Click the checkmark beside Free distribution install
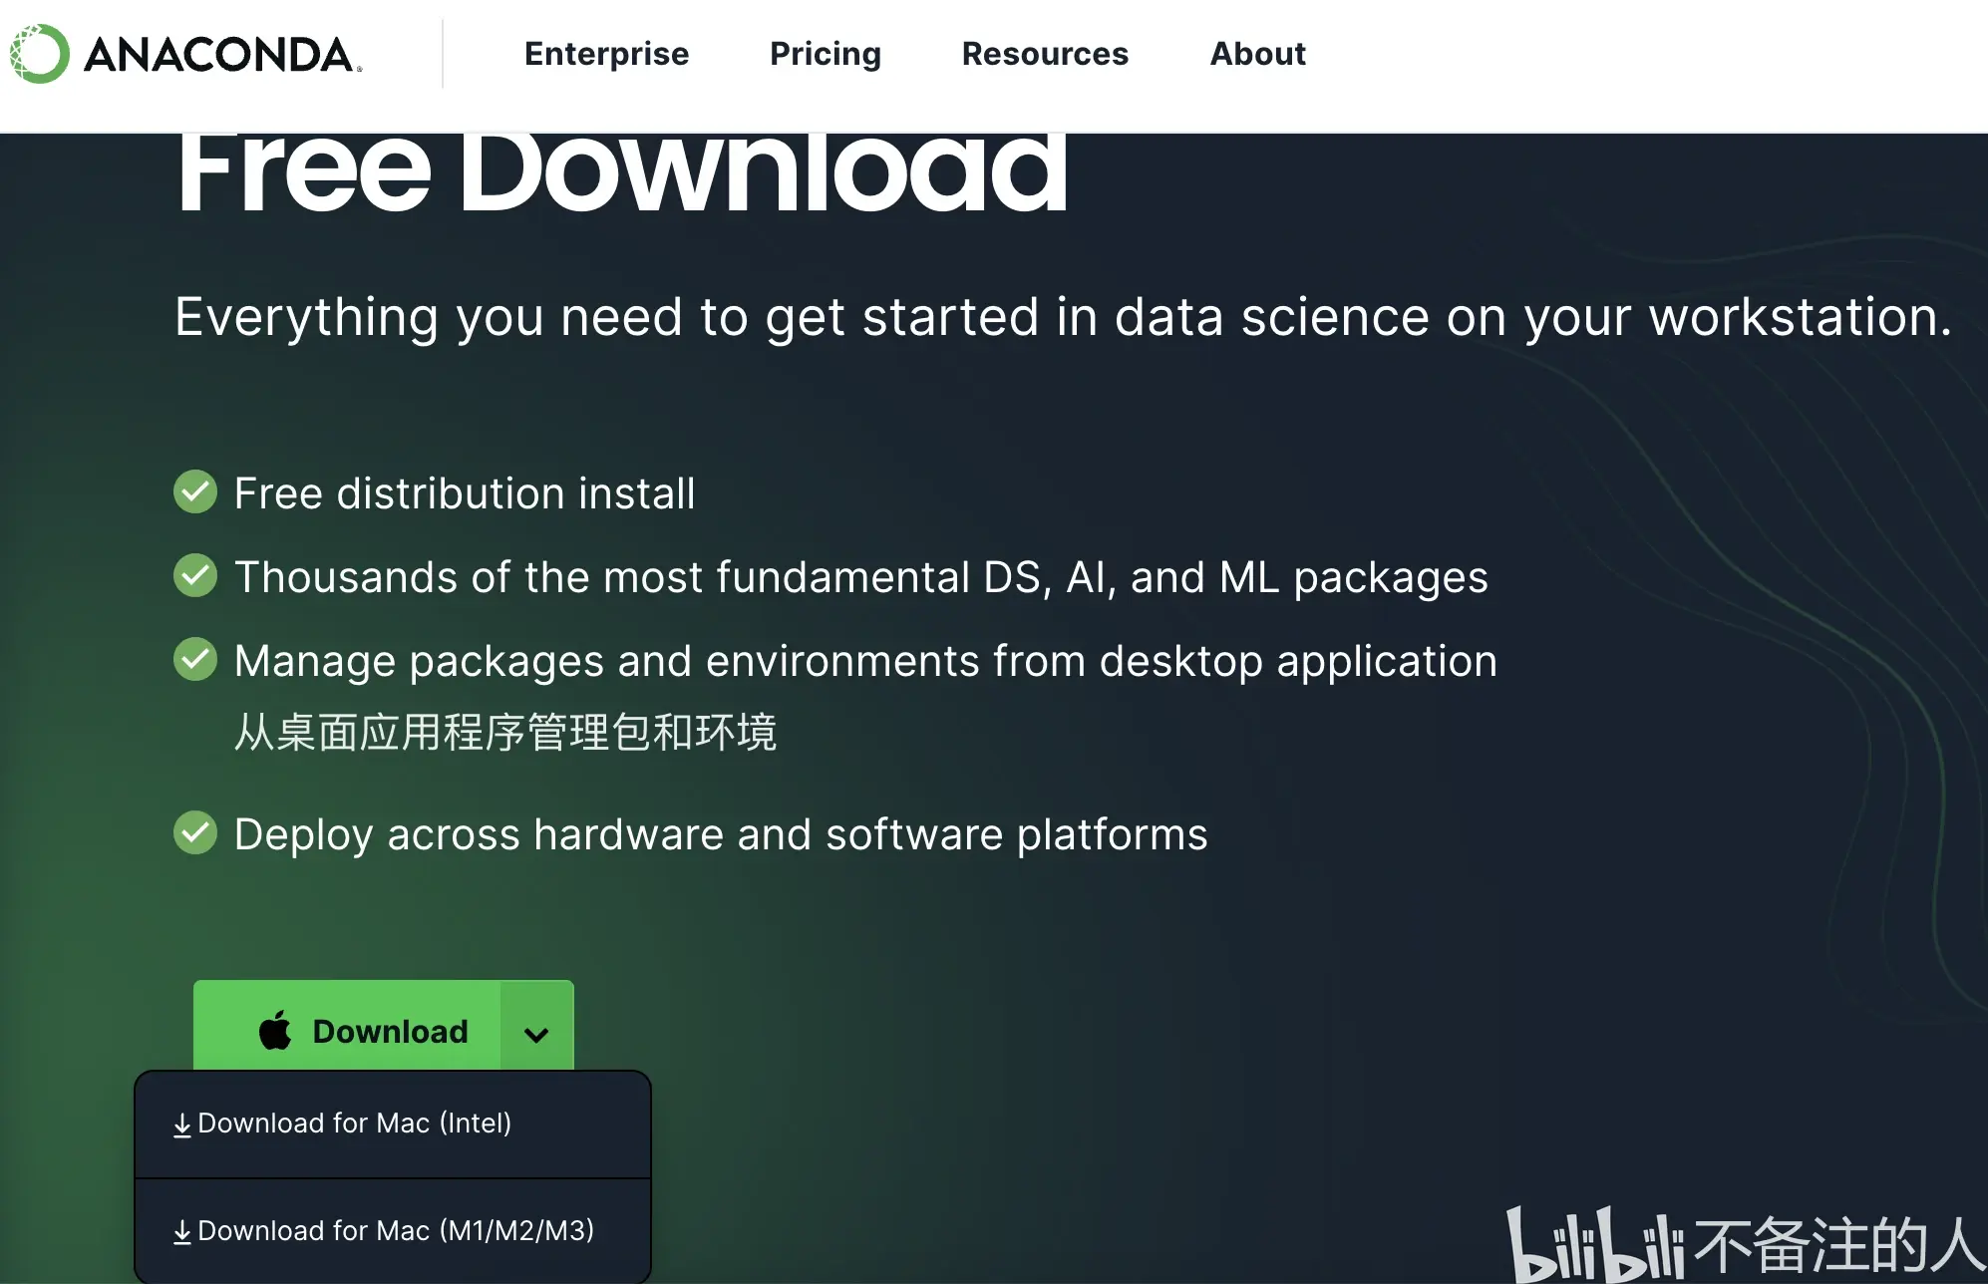The image size is (1988, 1284). coord(195,491)
